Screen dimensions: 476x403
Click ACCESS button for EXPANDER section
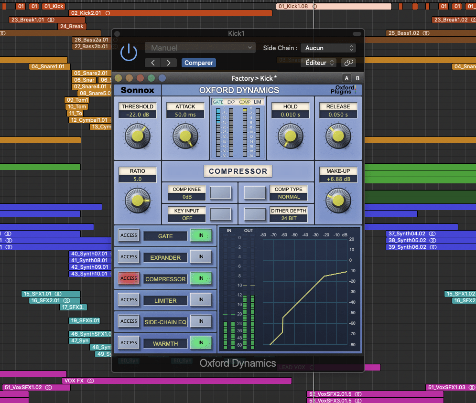pos(129,257)
